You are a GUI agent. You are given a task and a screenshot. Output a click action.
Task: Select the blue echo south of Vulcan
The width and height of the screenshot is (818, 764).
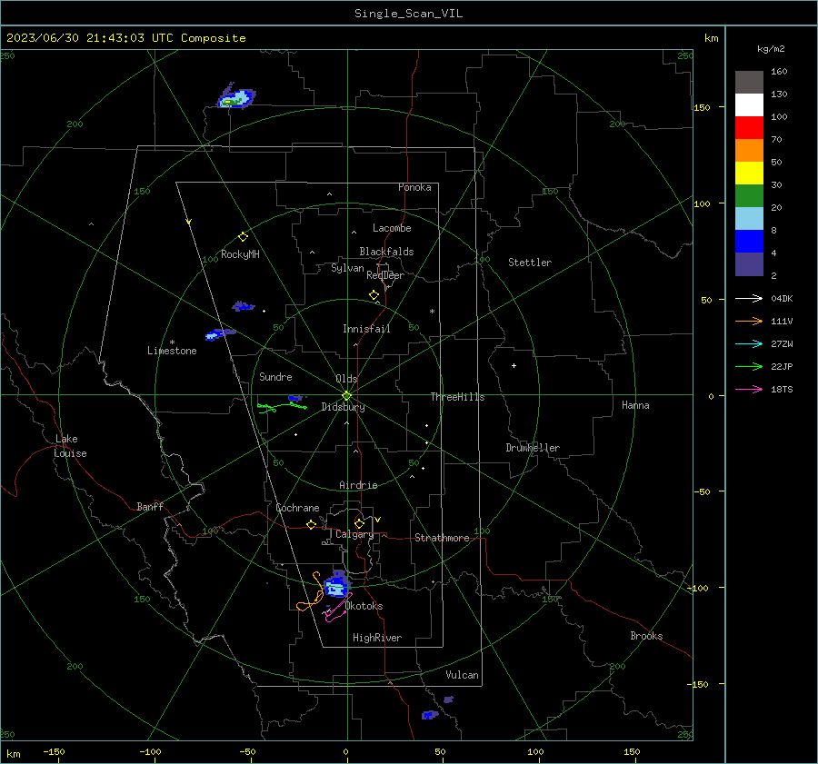point(430,714)
